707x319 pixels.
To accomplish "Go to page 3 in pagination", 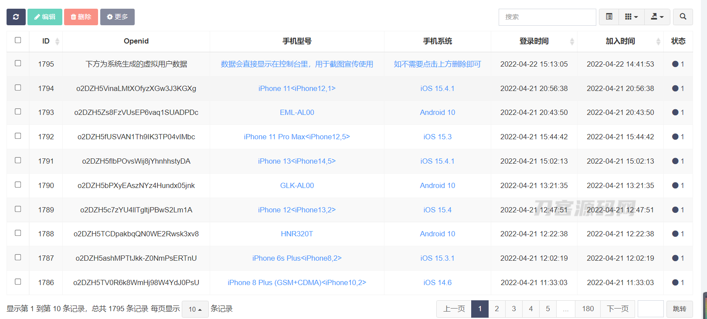I will [513, 309].
